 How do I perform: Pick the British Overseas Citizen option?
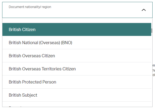[x=77, y=56]
